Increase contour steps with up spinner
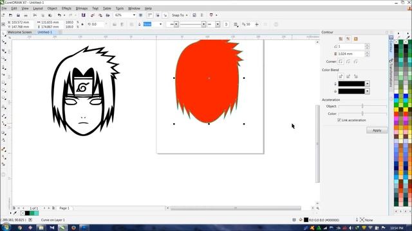This screenshot has width=412, height=231. click(x=367, y=45)
